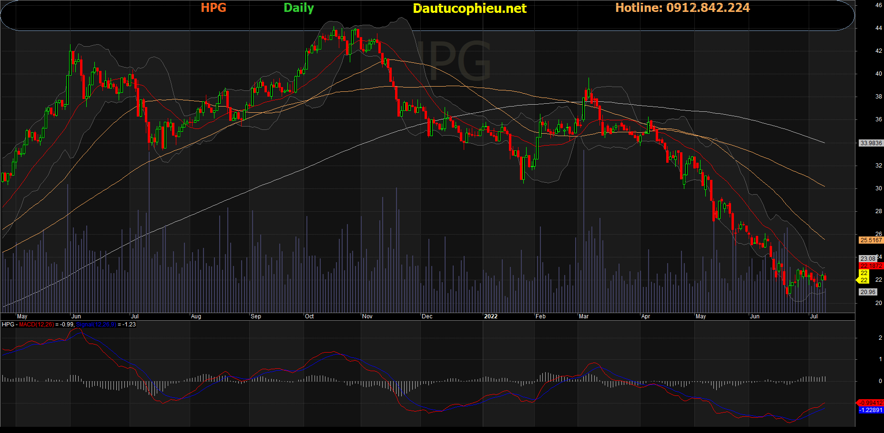The height and width of the screenshot is (433, 884).
Task: Click the 42 price axis label
Action: 878,51
